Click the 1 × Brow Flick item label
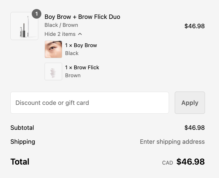This screenshot has width=219, height=178. 82,68
